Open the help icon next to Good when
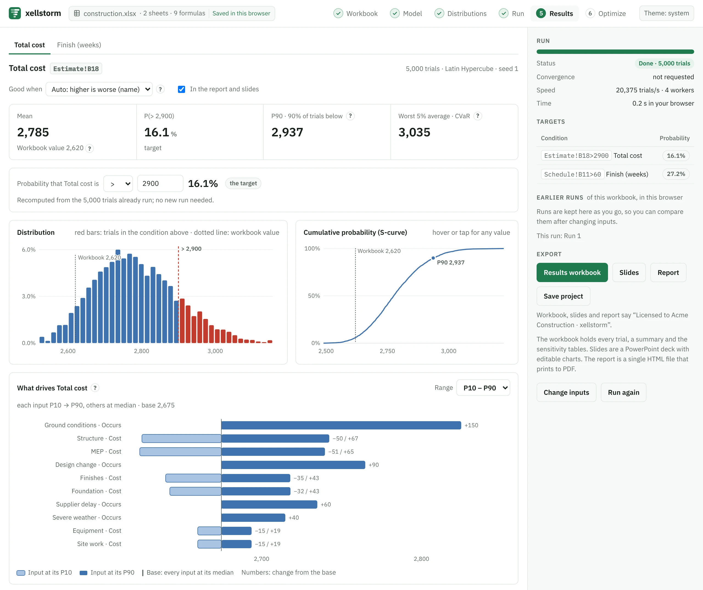 (160, 89)
